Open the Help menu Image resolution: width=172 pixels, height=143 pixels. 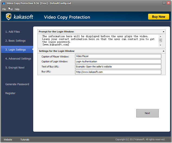click(x=17, y=9)
